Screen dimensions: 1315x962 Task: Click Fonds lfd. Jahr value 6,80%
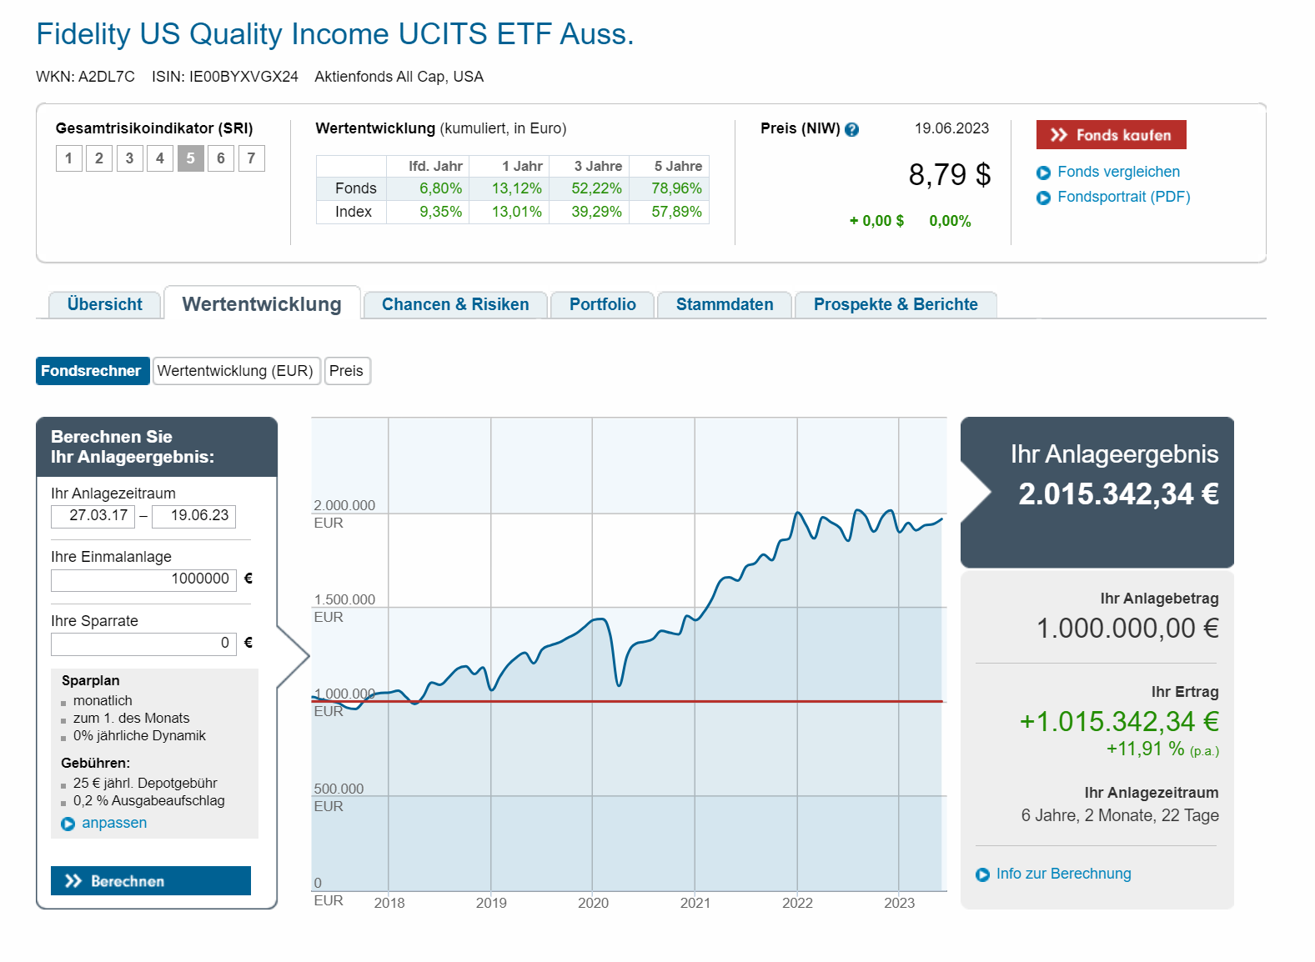coord(441,188)
